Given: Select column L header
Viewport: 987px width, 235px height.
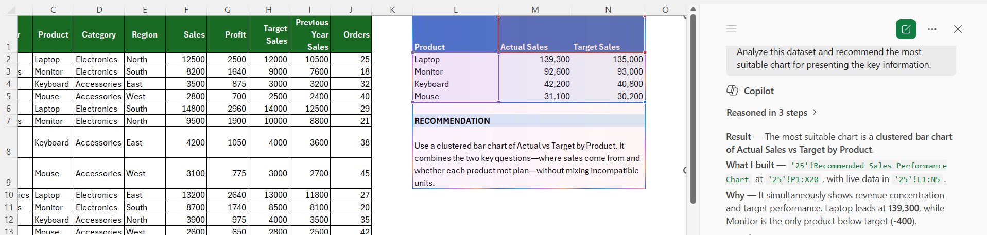Looking at the screenshot, I should (455, 10).
